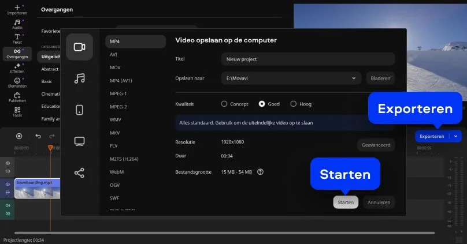This screenshot has width=467, height=244.
Task: Select the video camera export tab
Action: (80, 47)
